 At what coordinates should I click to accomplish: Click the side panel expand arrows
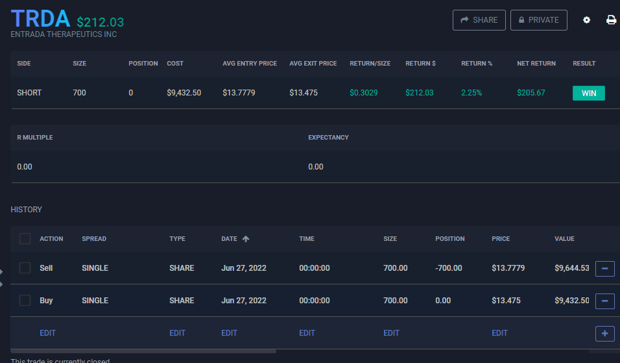pyautogui.click(x=2, y=278)
